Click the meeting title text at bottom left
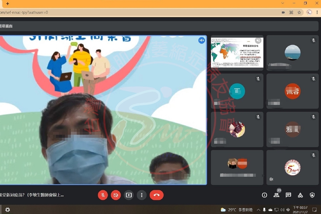The image size is (321, 214). point(32,195)
